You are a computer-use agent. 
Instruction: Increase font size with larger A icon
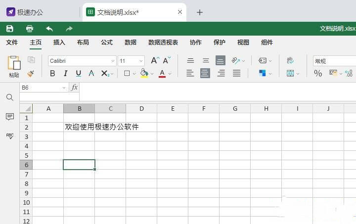click(155, 60)
